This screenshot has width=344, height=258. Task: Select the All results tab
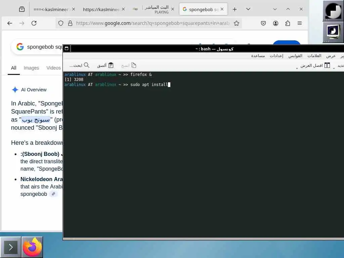(x=13, y=68)
